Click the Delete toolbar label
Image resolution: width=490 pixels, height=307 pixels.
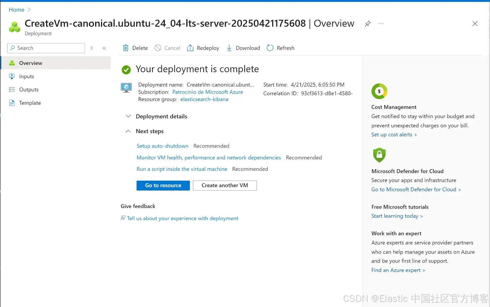tap(140, 48)
